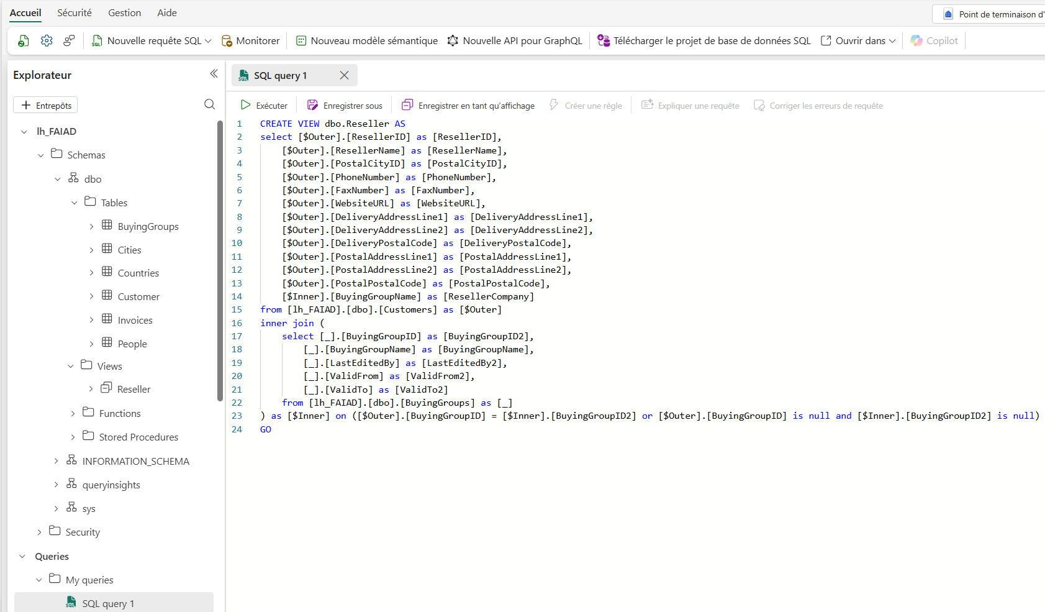Click line number 24 with GO
The height and width of the screenshot is (612, 1045).
(237, 429)
